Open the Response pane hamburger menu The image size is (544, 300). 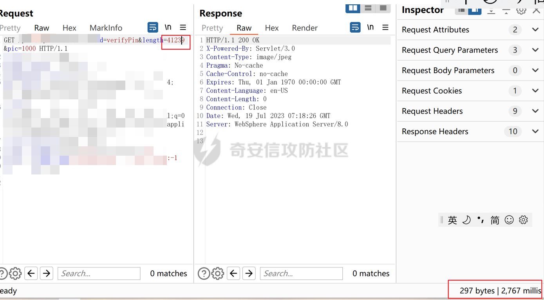[385, 27]
